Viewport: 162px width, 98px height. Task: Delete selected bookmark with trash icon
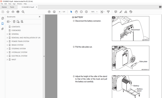(14, 22)
